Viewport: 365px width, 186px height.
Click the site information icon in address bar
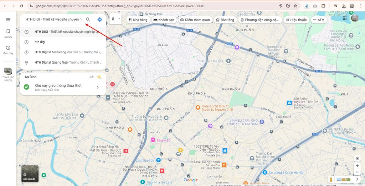point(31,6)
